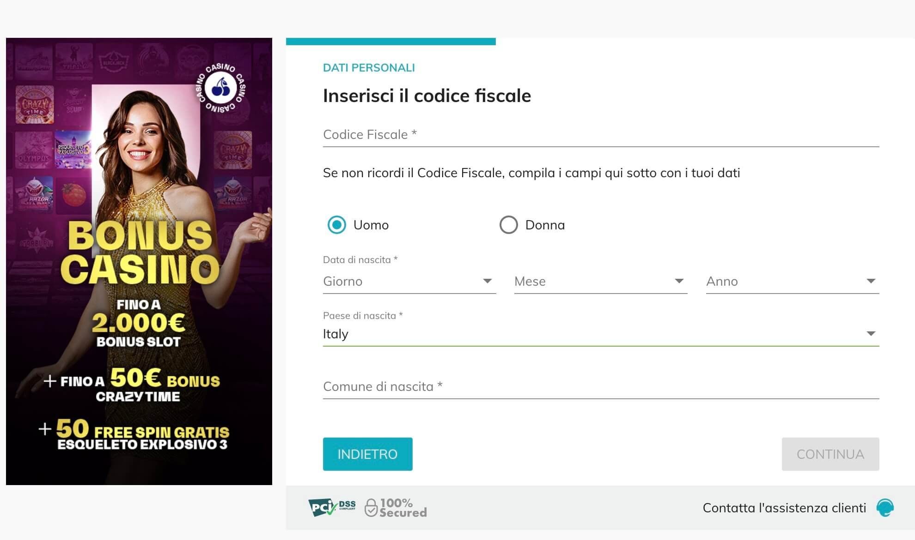This screenshot has height=540, width=915.
Task: Open Contatta l'assistenza clienti link
Action: click(784, 508)
